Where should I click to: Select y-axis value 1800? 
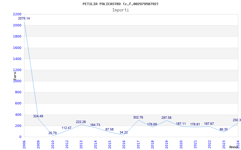[17, 37]
